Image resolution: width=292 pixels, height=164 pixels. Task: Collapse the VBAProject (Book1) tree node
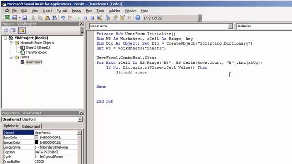tap(5, 38)
